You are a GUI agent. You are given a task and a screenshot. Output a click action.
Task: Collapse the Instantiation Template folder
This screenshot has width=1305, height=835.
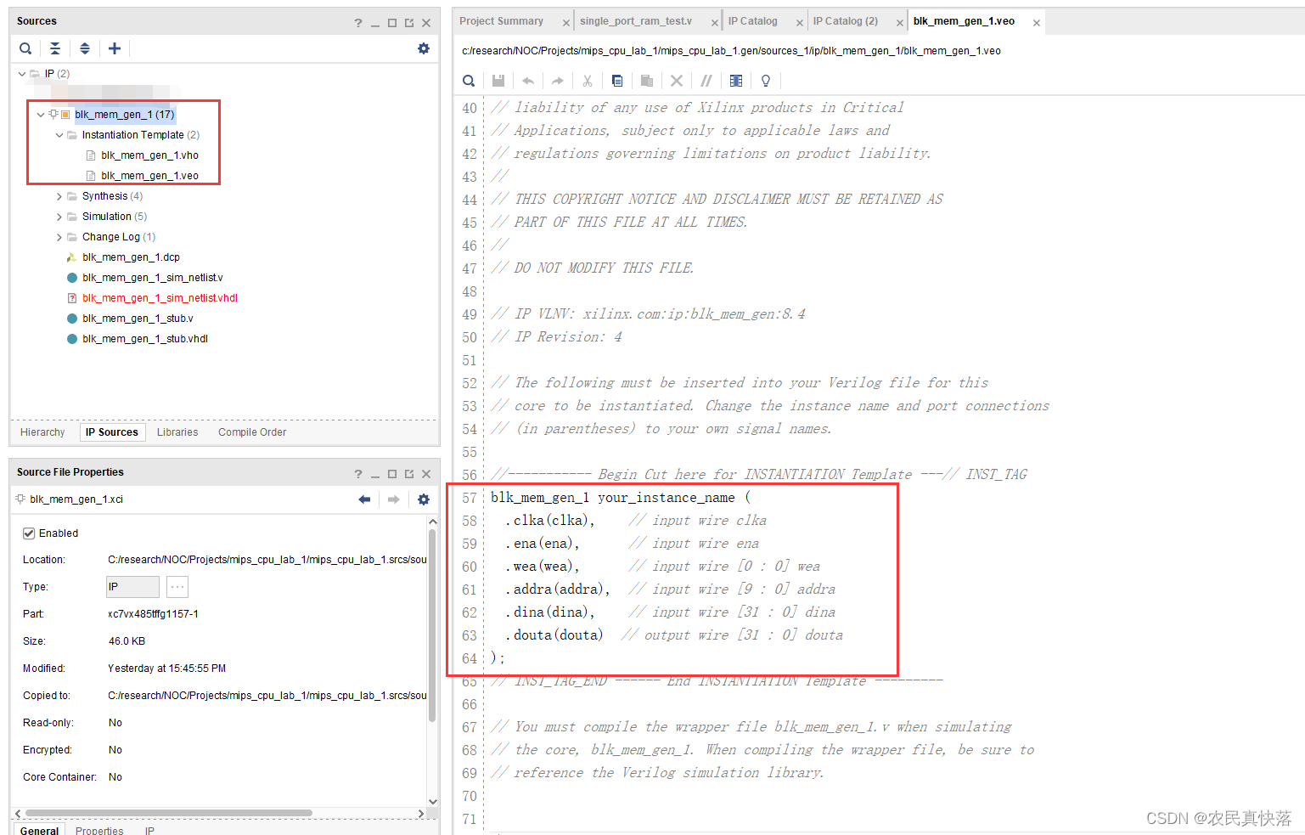point(59,135)
